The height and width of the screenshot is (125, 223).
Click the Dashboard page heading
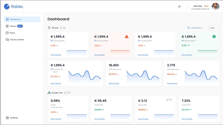click(x=58, y=19)
